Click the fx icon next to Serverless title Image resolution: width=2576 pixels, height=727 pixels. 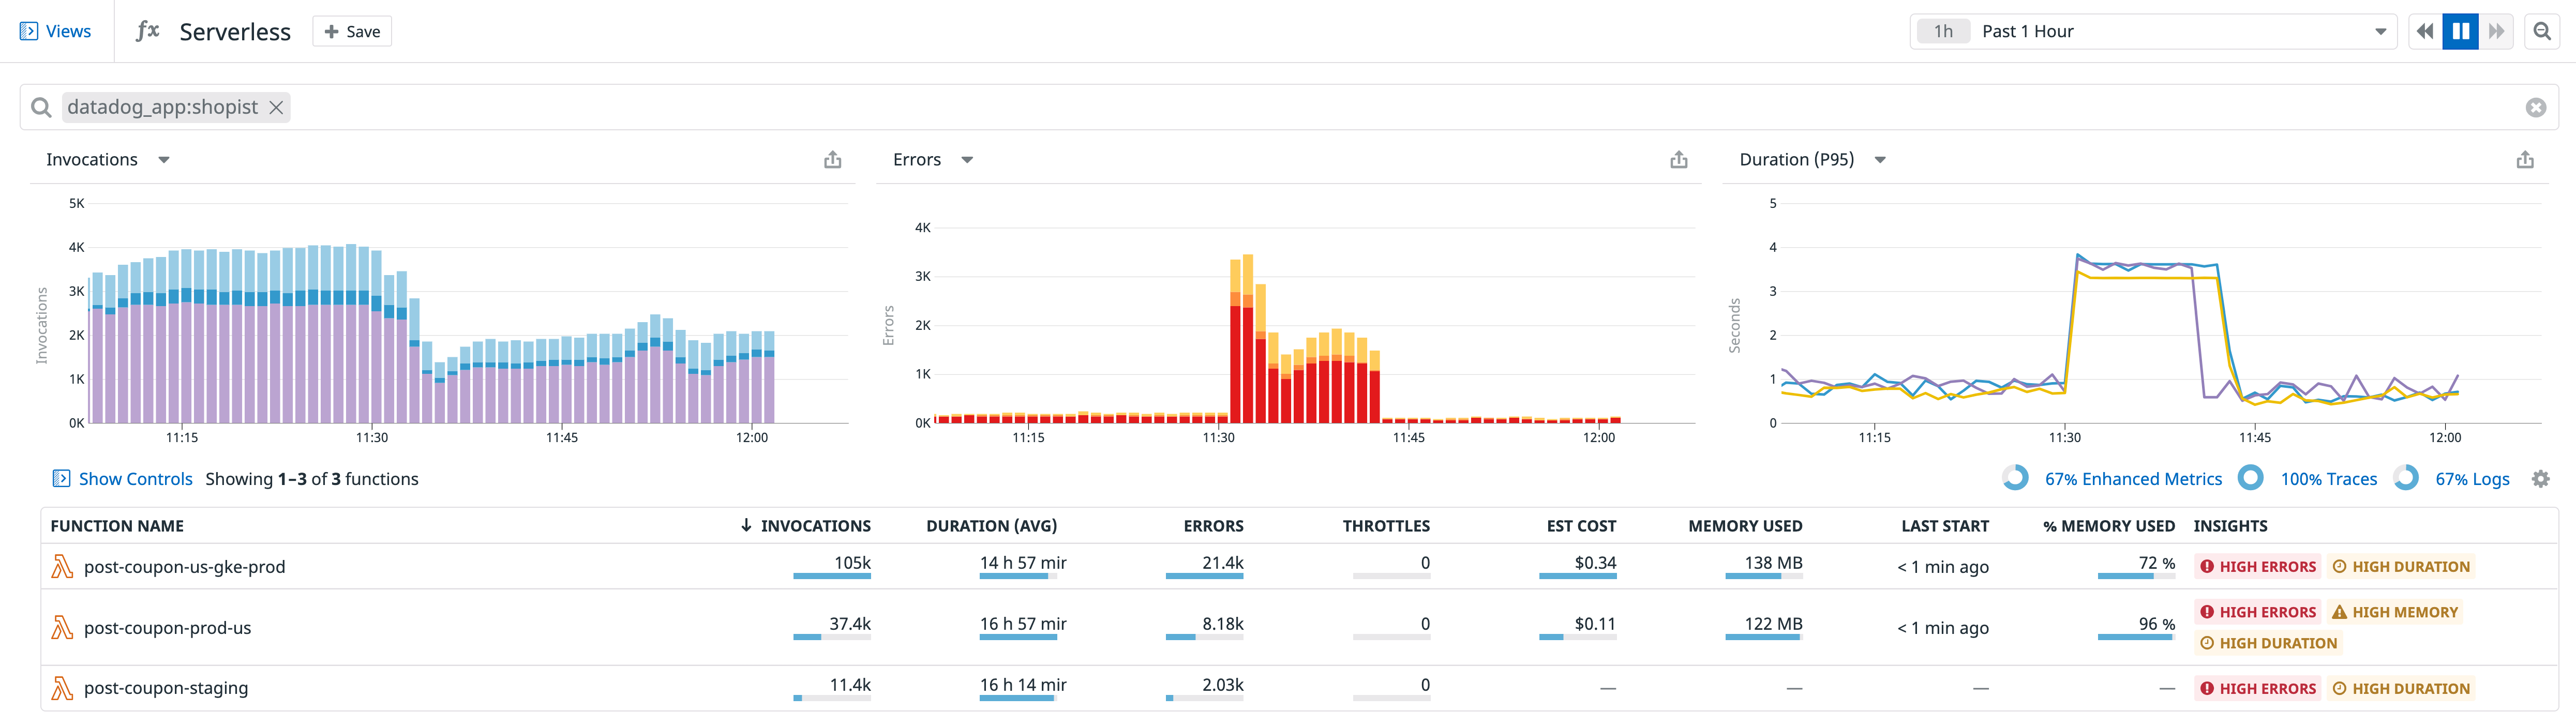point(147,31)
